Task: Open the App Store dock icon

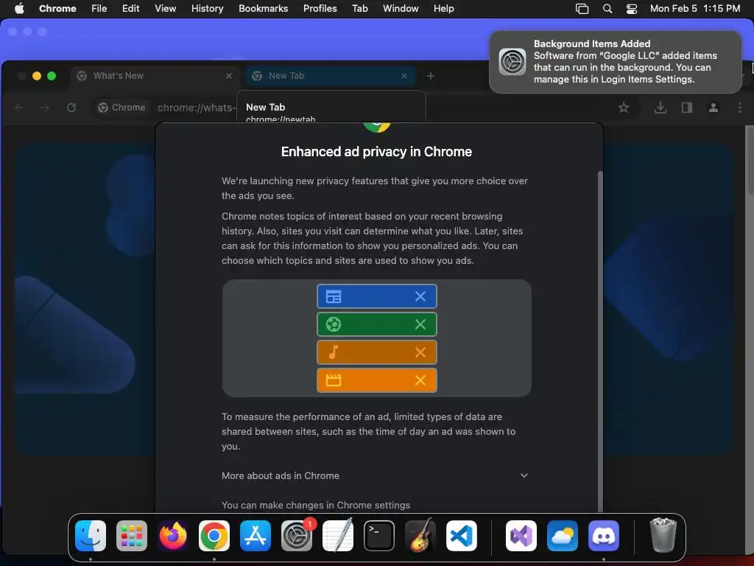Action: point(256,536)
